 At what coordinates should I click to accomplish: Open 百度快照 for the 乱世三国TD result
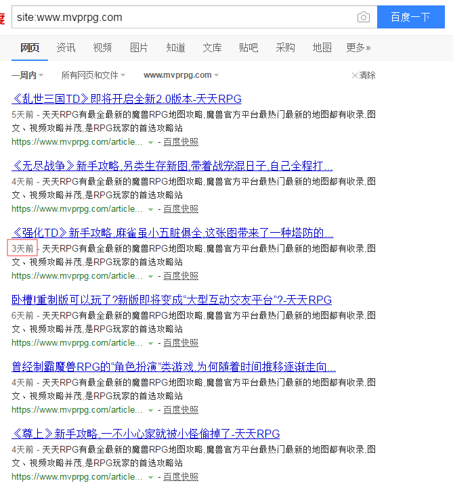(181, 142)
